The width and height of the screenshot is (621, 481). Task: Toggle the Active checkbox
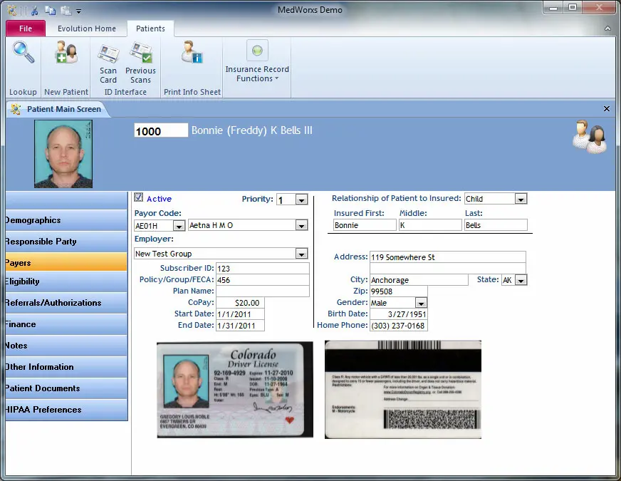[137, 198]
